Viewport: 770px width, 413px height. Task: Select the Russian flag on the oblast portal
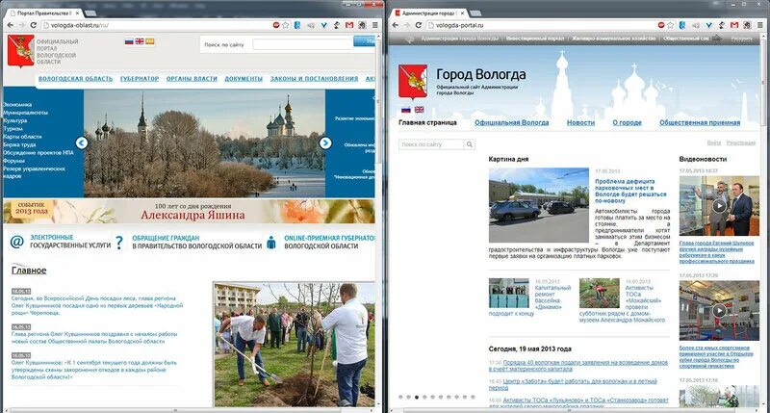point(129,41)
